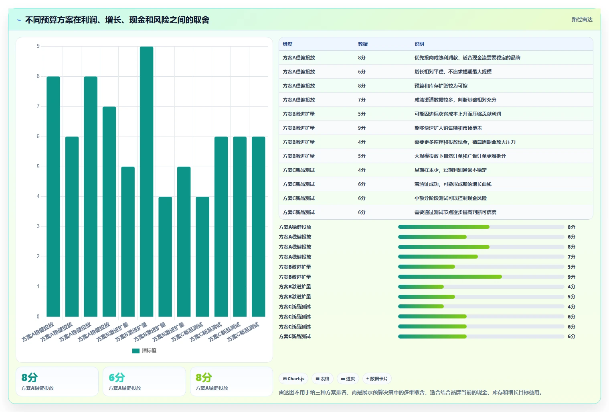This screenshot has height=412, width=609.
Task: Select row 需要通过测试节点逐步提高判断可信度
Action: click(436, 212)
